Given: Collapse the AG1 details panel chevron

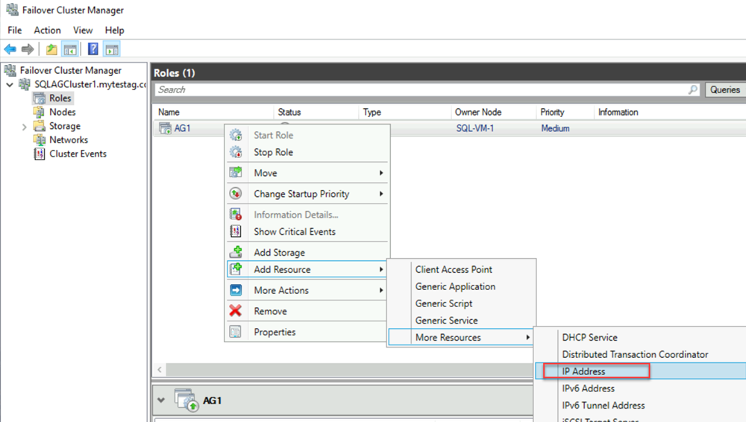Looking at the screenshot, I should point(162,400).
